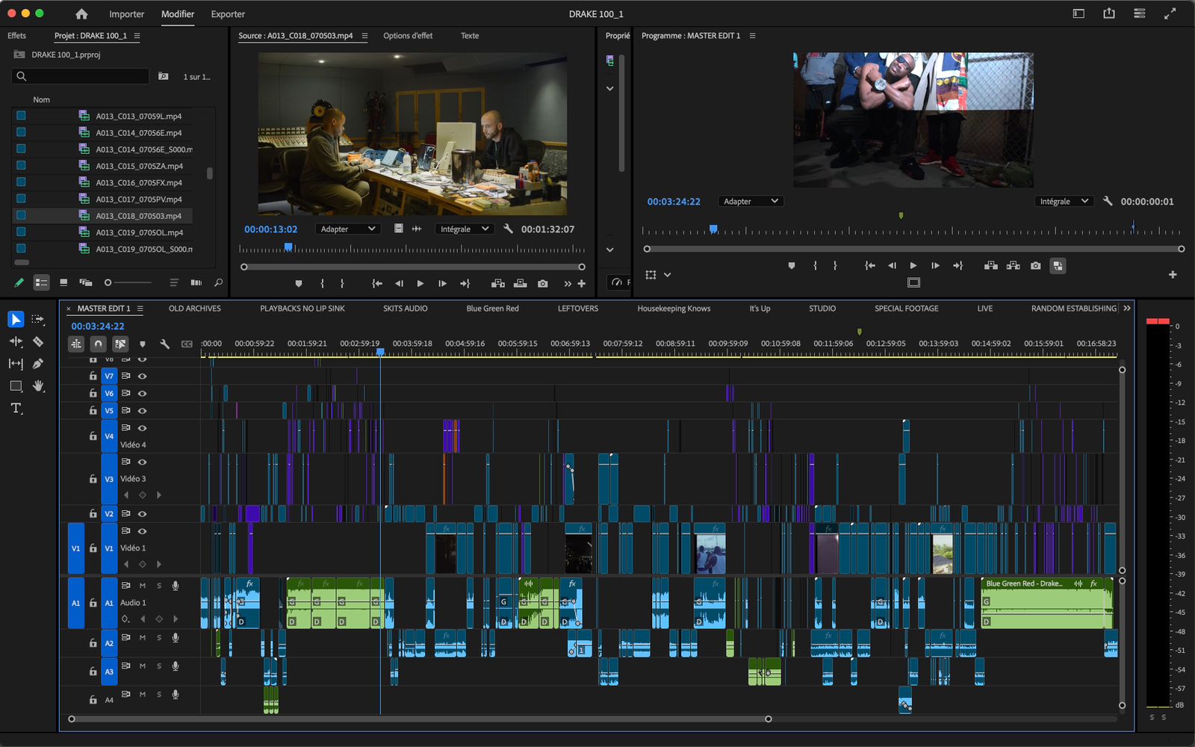Activate the Slip tool
This screenshot has width=1195, height=747.
tap(16, 364)
